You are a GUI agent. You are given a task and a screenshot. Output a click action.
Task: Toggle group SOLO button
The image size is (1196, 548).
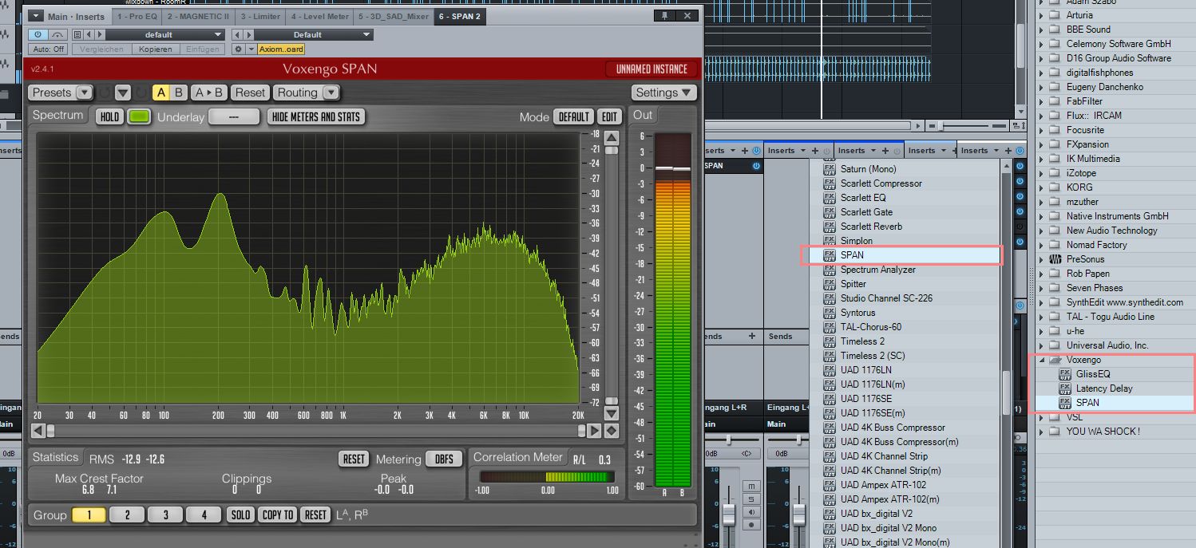coord(241,514)
